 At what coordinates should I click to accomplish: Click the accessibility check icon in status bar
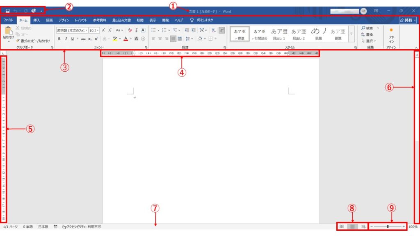64,227
